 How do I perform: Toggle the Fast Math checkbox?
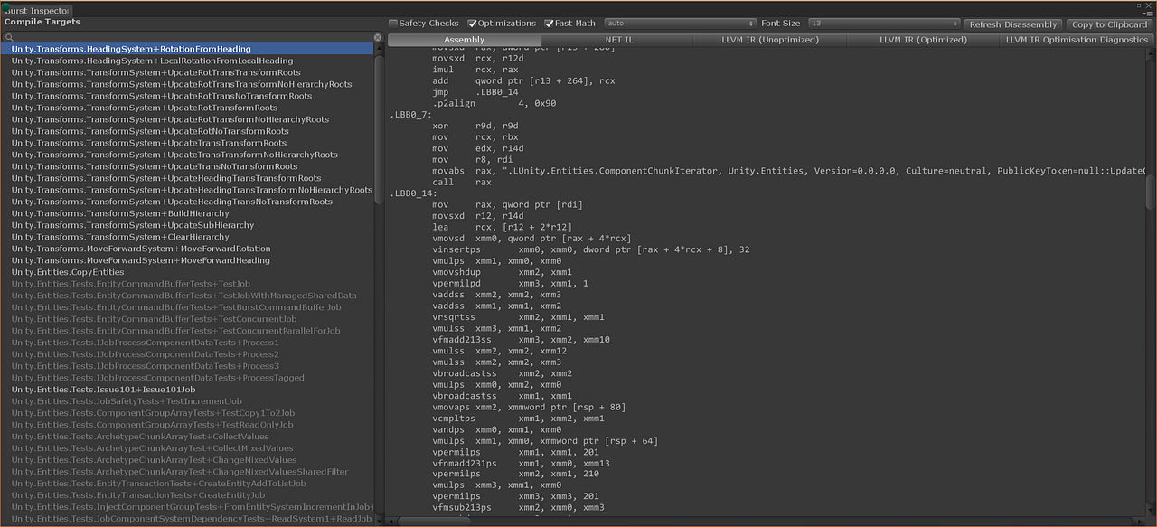click(x=549, y=24)
